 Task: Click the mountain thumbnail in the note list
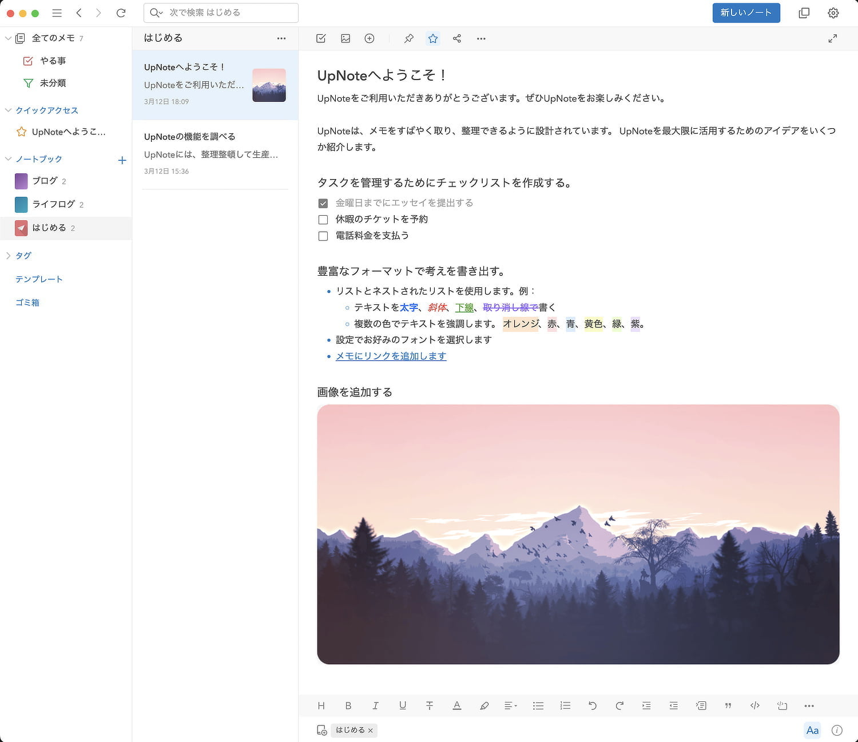pos(269,85)
